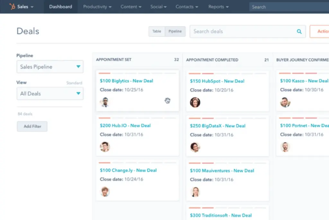
Task: Click the Add Filter button
Action: pyautogui.click(x=32, y=126)
